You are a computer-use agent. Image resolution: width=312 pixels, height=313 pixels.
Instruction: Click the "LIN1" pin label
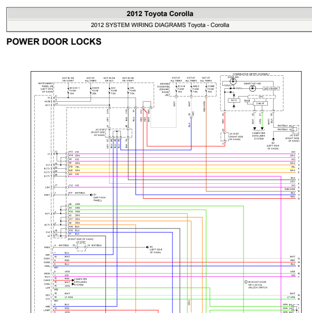click(48, 187)
